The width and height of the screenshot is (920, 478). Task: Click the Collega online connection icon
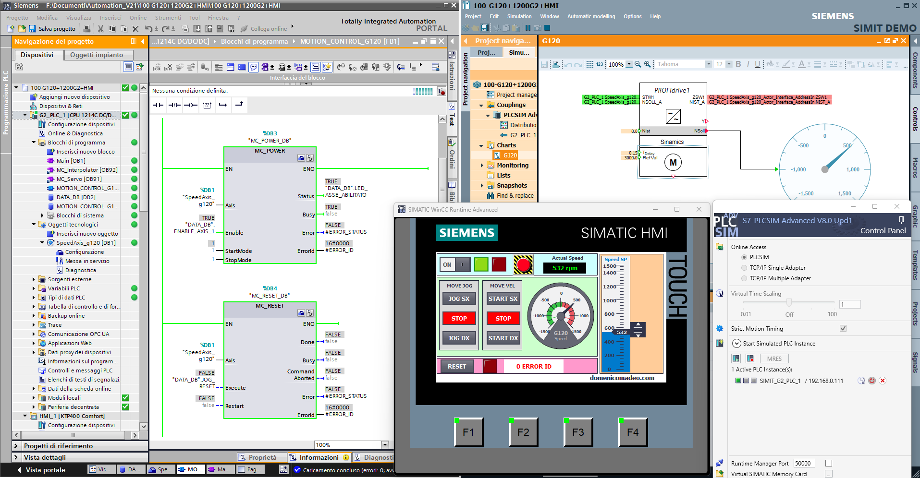tap(244, 29)
